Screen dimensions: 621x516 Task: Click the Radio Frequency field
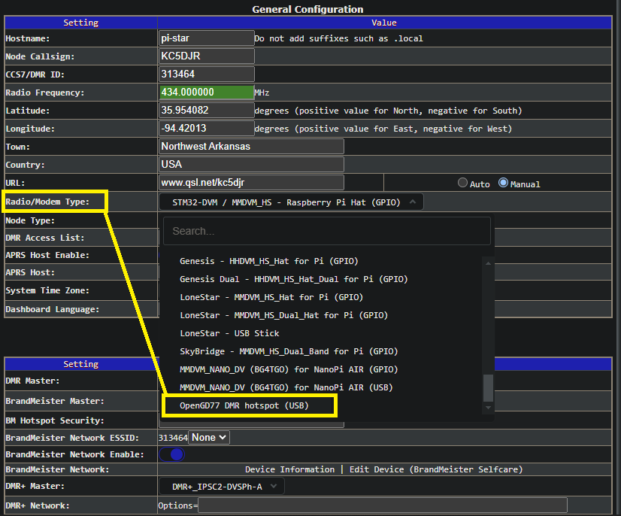[x=206, y=92]
